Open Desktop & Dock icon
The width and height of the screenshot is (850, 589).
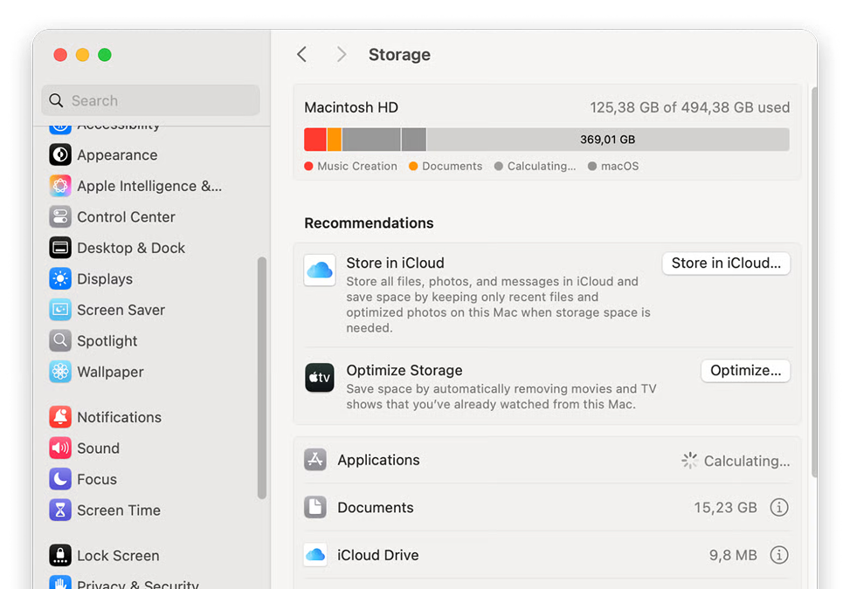click(x=60, y=248)
